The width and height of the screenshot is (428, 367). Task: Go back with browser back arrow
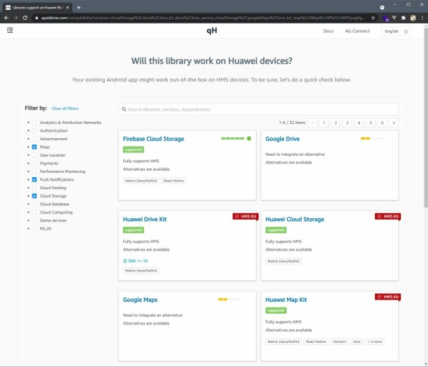[6, 18]
